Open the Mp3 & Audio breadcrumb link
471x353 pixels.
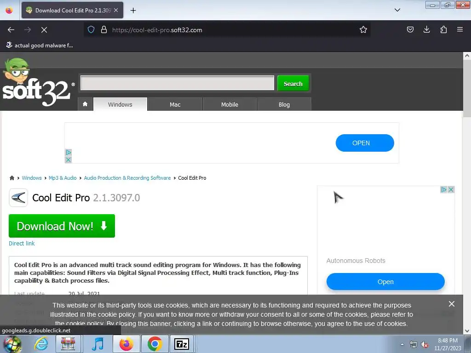(x=63, y=178)
